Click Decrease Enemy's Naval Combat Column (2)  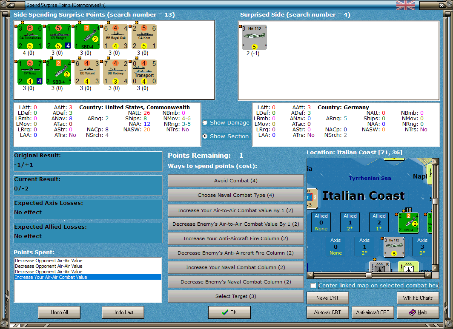pos(236,282)
